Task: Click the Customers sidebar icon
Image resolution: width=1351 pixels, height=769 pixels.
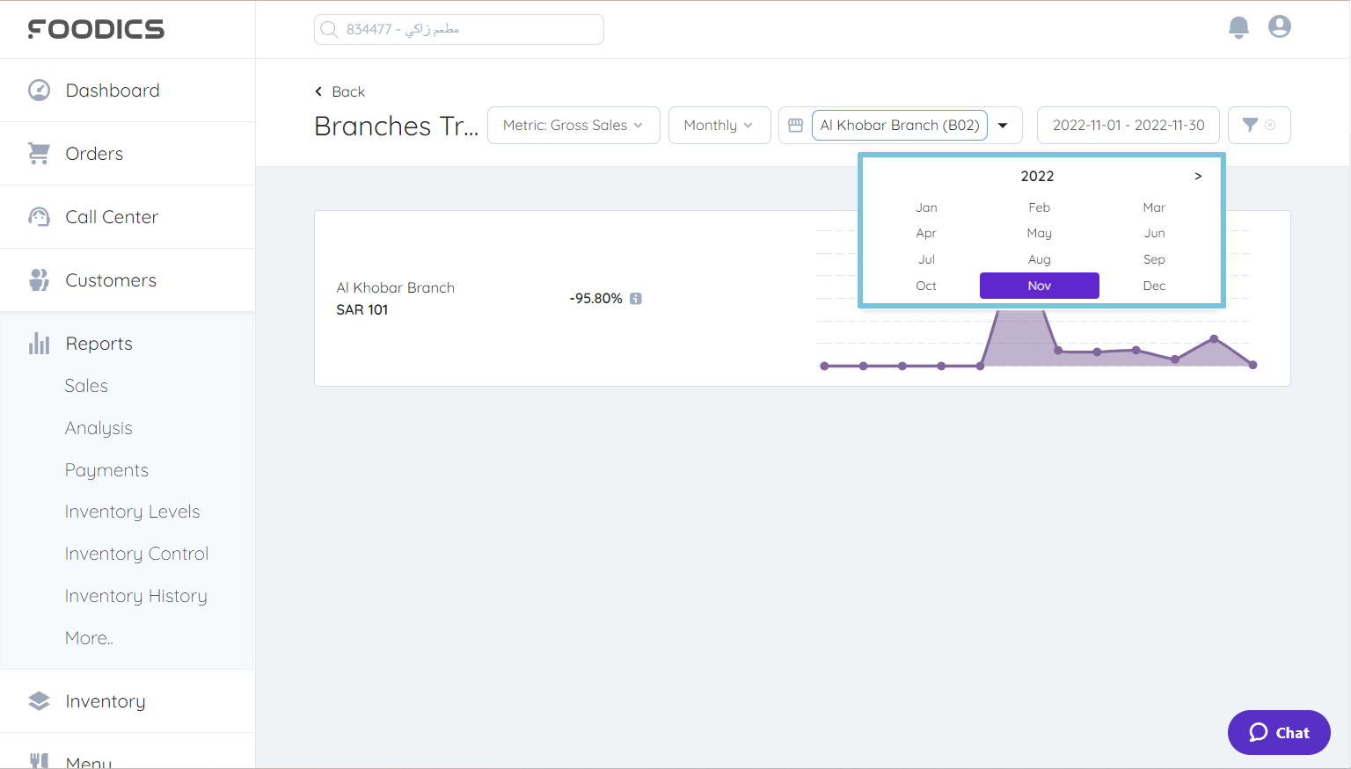Action: pyautogui.click(x=39, y=279)
